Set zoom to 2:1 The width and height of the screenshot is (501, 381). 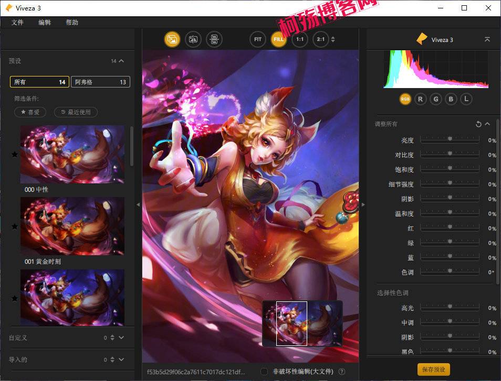tap(320, 39)
